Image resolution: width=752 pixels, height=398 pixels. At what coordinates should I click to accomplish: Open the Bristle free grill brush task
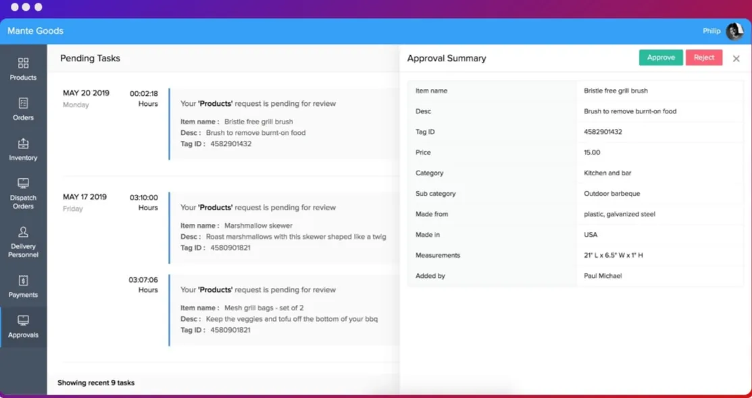[x=285, y=124]
